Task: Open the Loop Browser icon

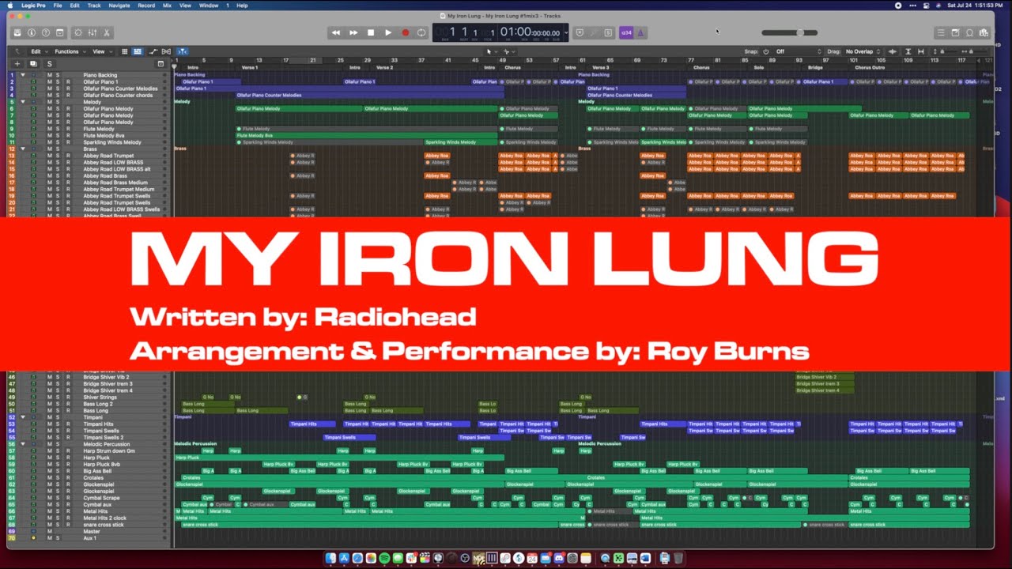Action: tap(969, 32)
